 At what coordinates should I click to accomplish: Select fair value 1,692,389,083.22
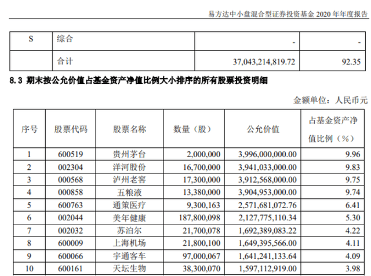tap(267, 231)
